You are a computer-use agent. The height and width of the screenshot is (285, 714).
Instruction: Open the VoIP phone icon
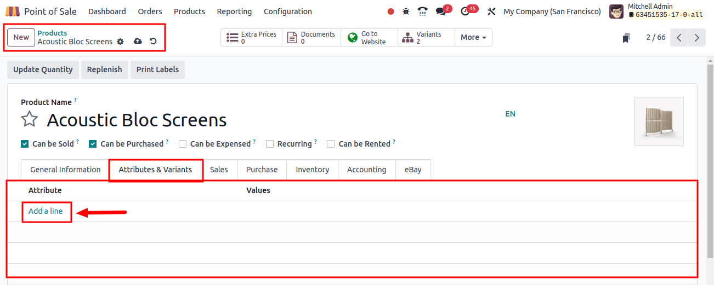tap(422, 11)
